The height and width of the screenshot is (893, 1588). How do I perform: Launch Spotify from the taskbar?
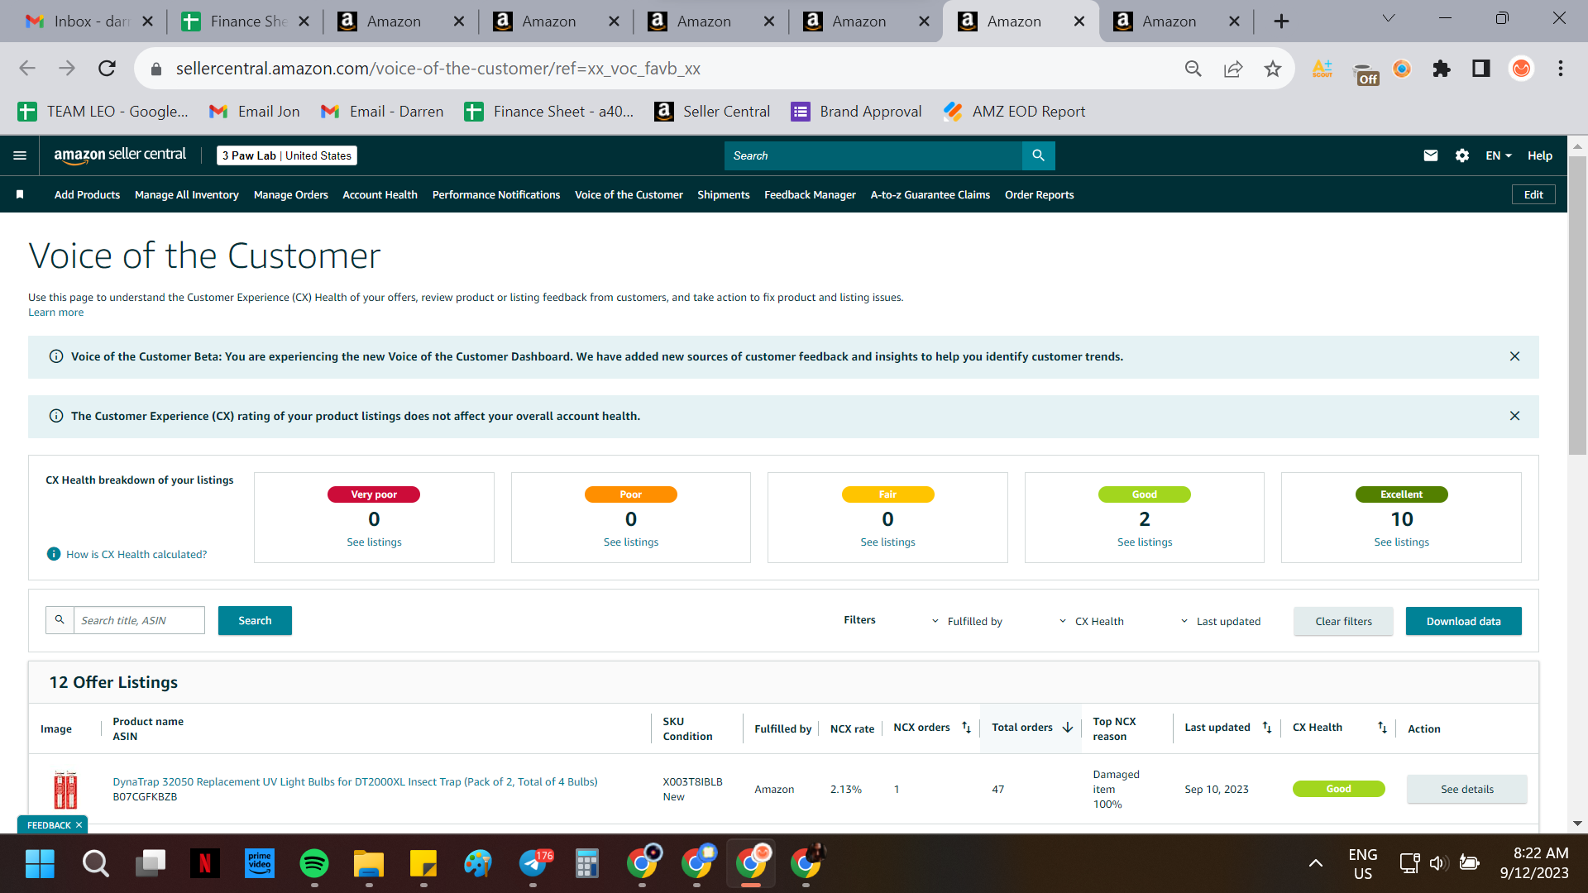(314, 864)
